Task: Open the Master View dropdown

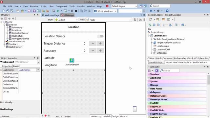Action: click(130, 20)
